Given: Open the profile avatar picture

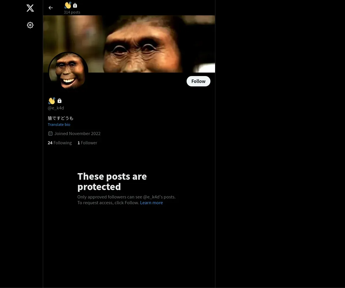Looking at the screenshot, I should (68, 72).
